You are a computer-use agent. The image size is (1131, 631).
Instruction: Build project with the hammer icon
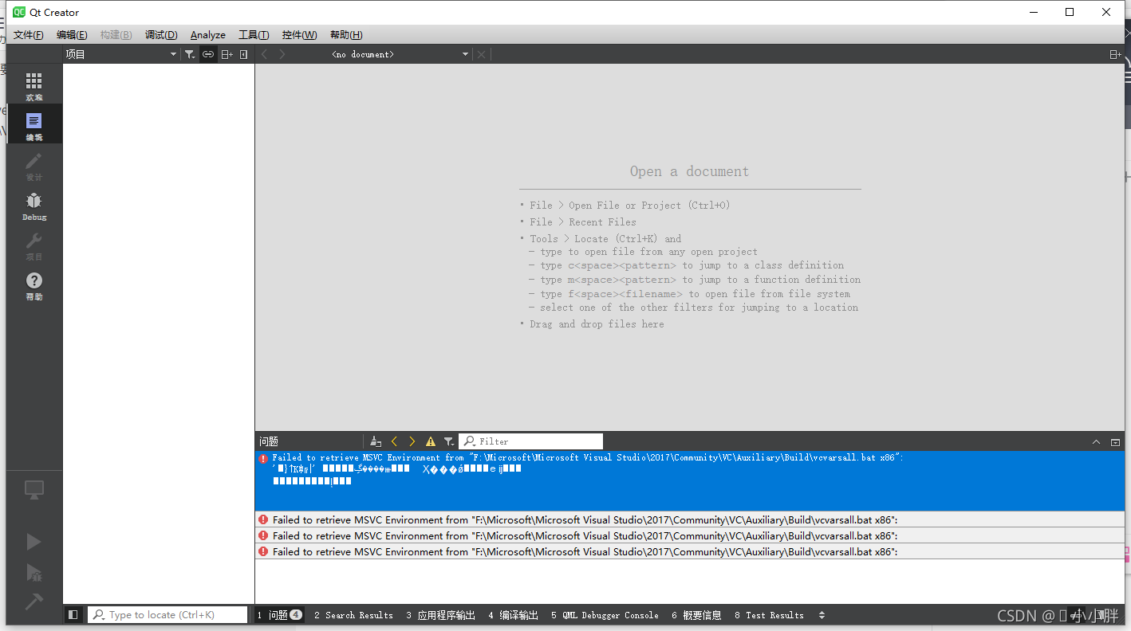[33, 602]
